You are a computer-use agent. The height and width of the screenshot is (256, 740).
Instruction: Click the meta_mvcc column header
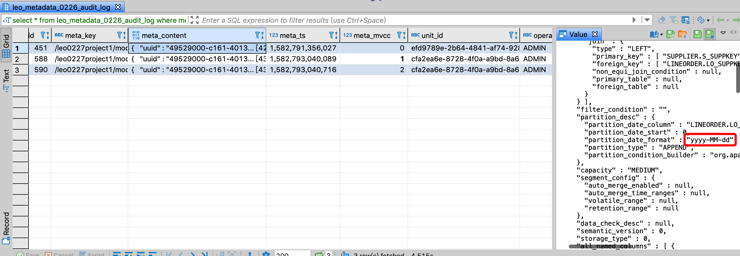pos(372,35)
